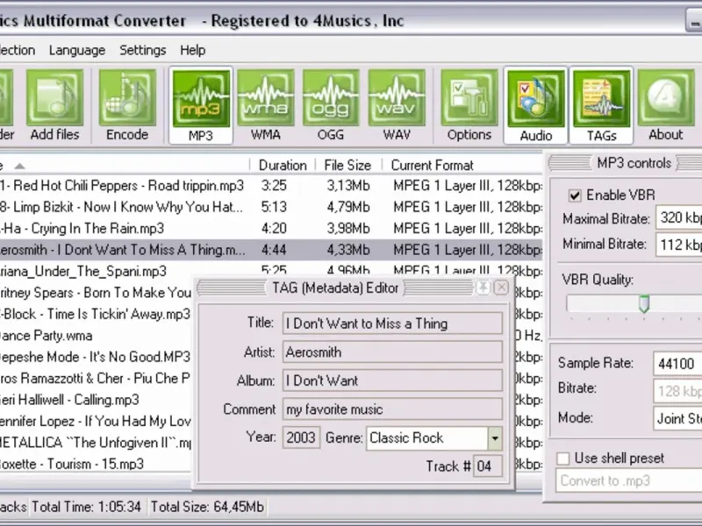Click the 3:25 duration cell
The height and width of the screenshot is (526, 702).
[274, 186]
